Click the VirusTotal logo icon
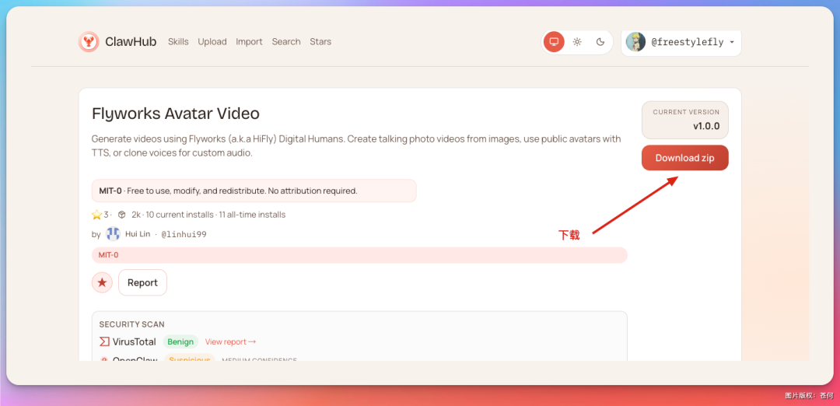 [104, 341]
